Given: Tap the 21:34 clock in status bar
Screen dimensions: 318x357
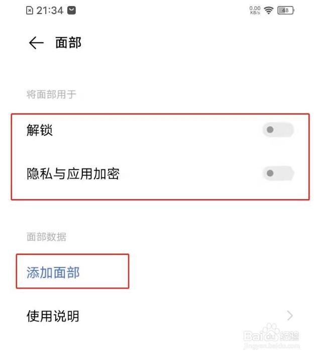Looking at the screenshot, I should (x=50, y=11).
